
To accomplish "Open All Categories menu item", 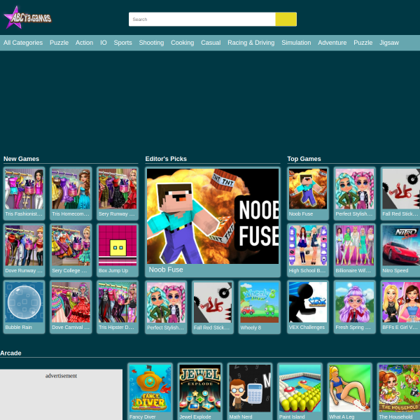I will pos(23,43).
